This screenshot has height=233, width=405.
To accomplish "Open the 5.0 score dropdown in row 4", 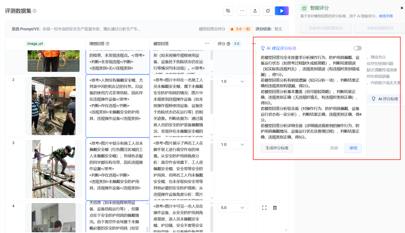I will (x=232, y=208).
